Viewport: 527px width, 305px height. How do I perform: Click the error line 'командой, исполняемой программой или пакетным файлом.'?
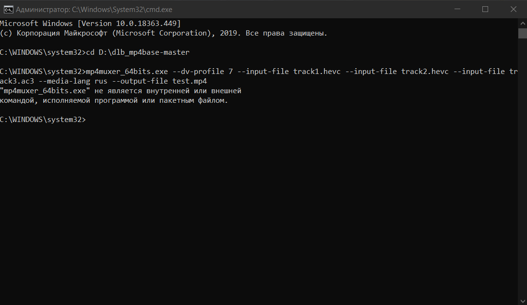(x=114, y=100)
